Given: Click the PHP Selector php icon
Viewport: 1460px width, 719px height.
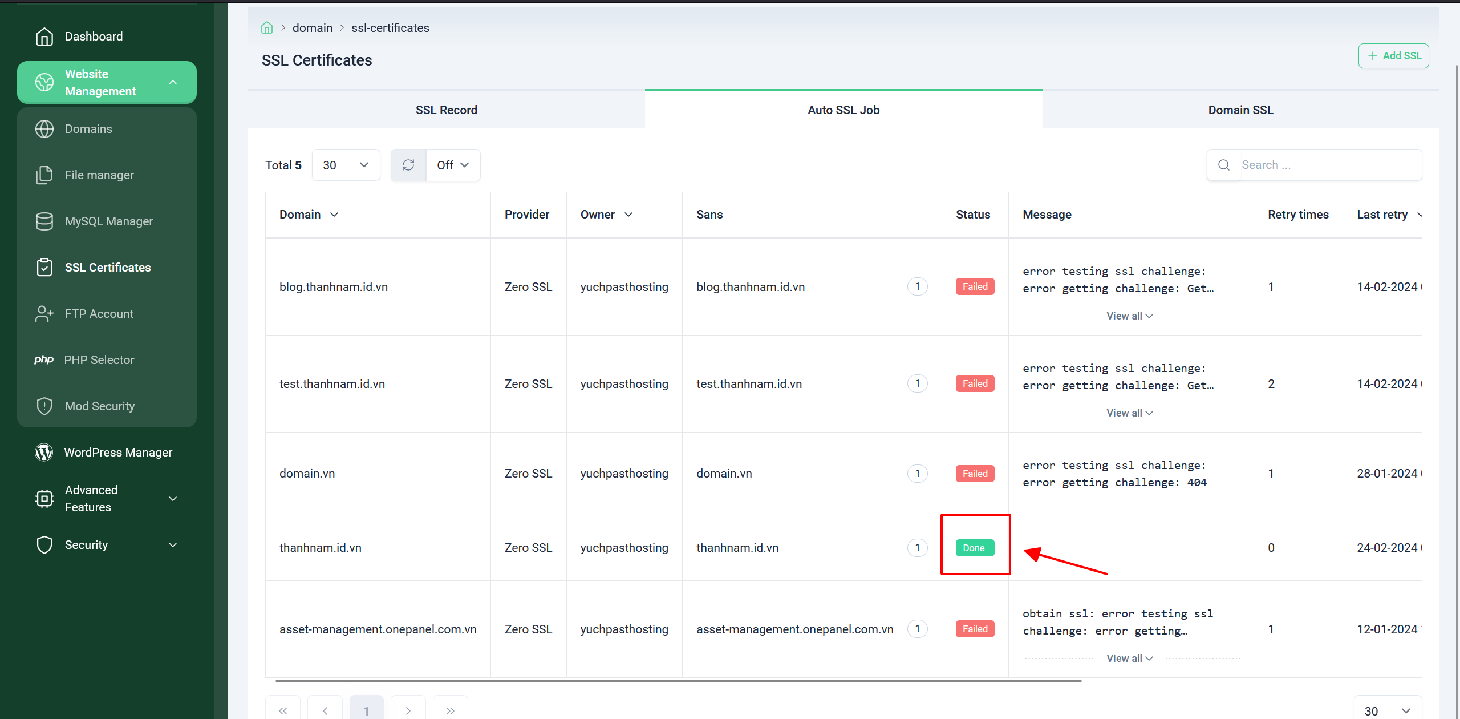Looking at the screenshot, I should click(44, 360).
